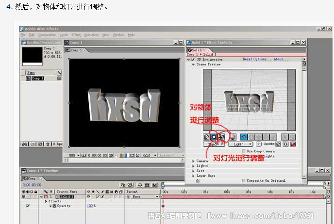The height and width of the screenshot is (224, 334).
Task: Collapse the Scene Preview section
Action: point(193,64)
